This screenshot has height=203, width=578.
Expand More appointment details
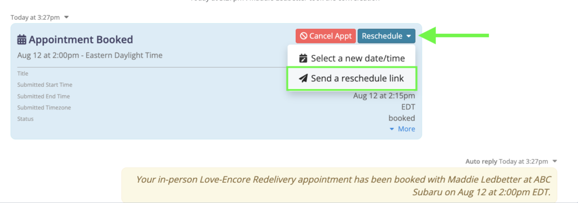point(402,129)
